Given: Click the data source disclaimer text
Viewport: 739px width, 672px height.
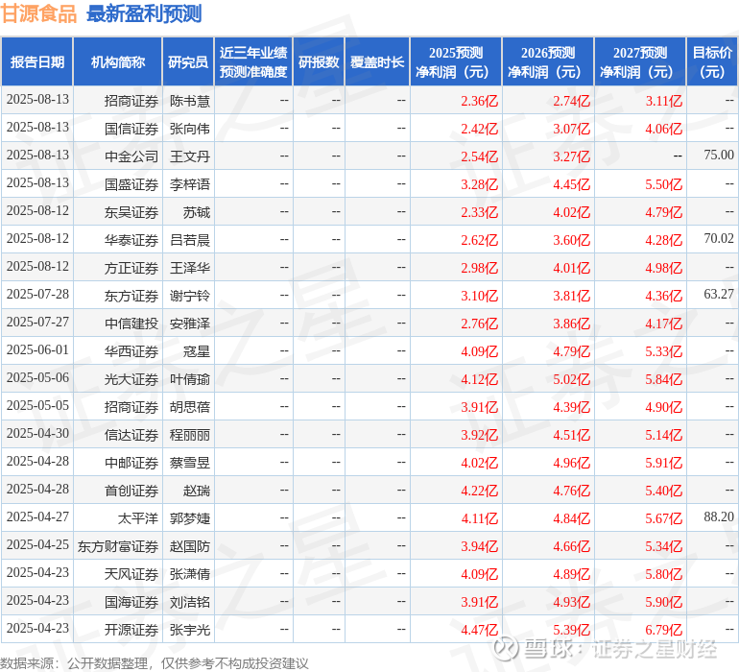Looking at the screenshot, I should tap(155, 663).
